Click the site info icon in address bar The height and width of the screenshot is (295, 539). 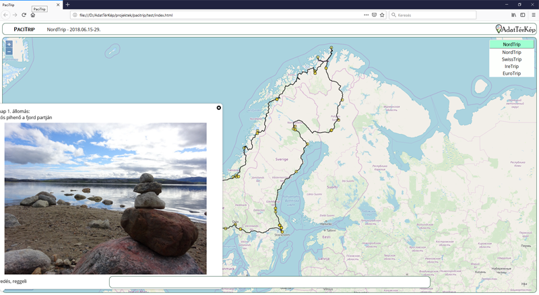75,15
